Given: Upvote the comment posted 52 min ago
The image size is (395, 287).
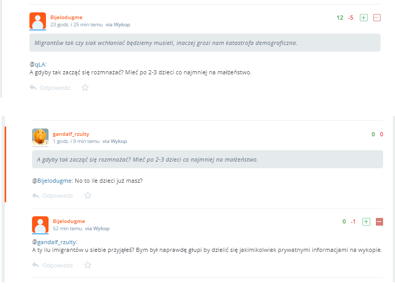Looking at the screenshot, I should [366, 221].
